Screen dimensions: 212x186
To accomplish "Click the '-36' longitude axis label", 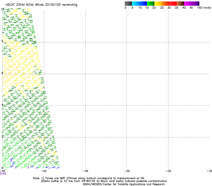I will point(127,171).
